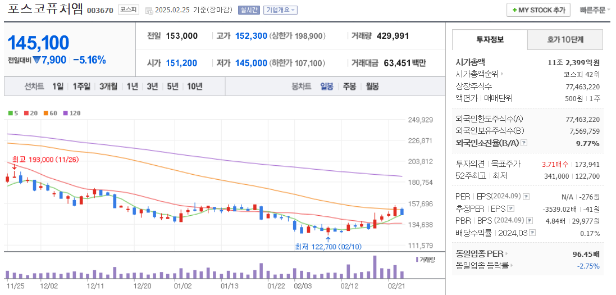The height and width of the screenshot is (295, 616).
Task: Switch to the 호가10단계 tab
Action: coord(565,39)
